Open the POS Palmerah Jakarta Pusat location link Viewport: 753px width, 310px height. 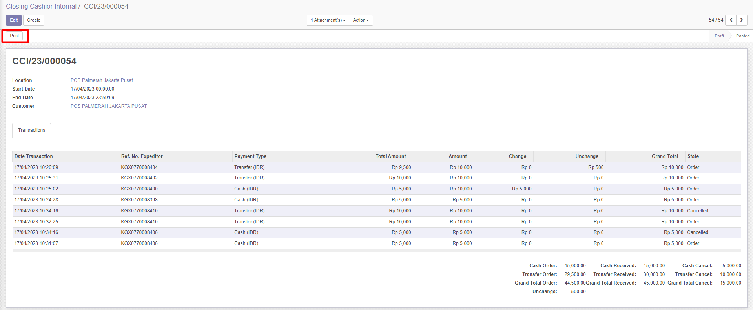pyautogui.click(x=102, y=80)
